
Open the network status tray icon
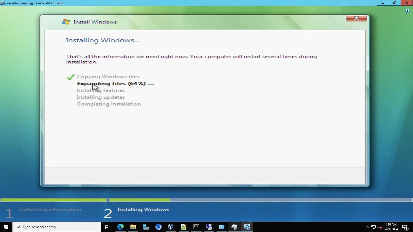coord(374,227)
